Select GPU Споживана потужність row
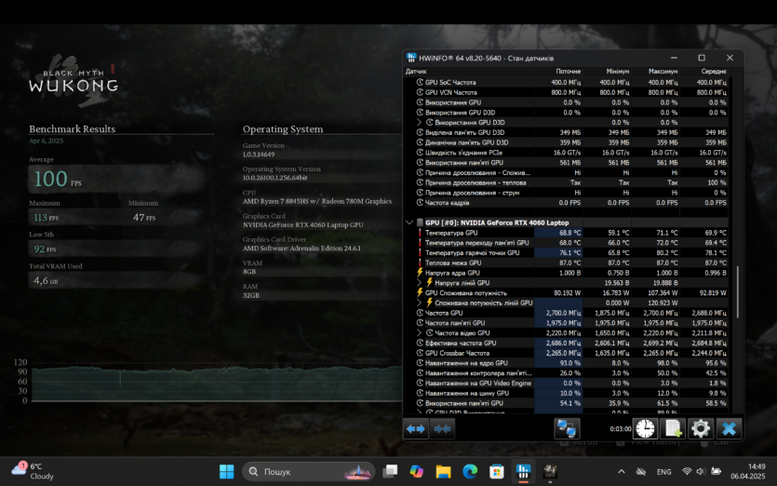Screen dimensions: 777x486 [x=566, y=292]
